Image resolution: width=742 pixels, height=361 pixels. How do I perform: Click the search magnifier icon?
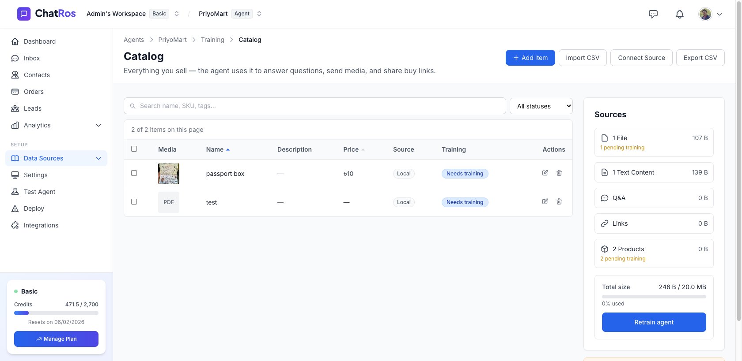tap(132, 106)
